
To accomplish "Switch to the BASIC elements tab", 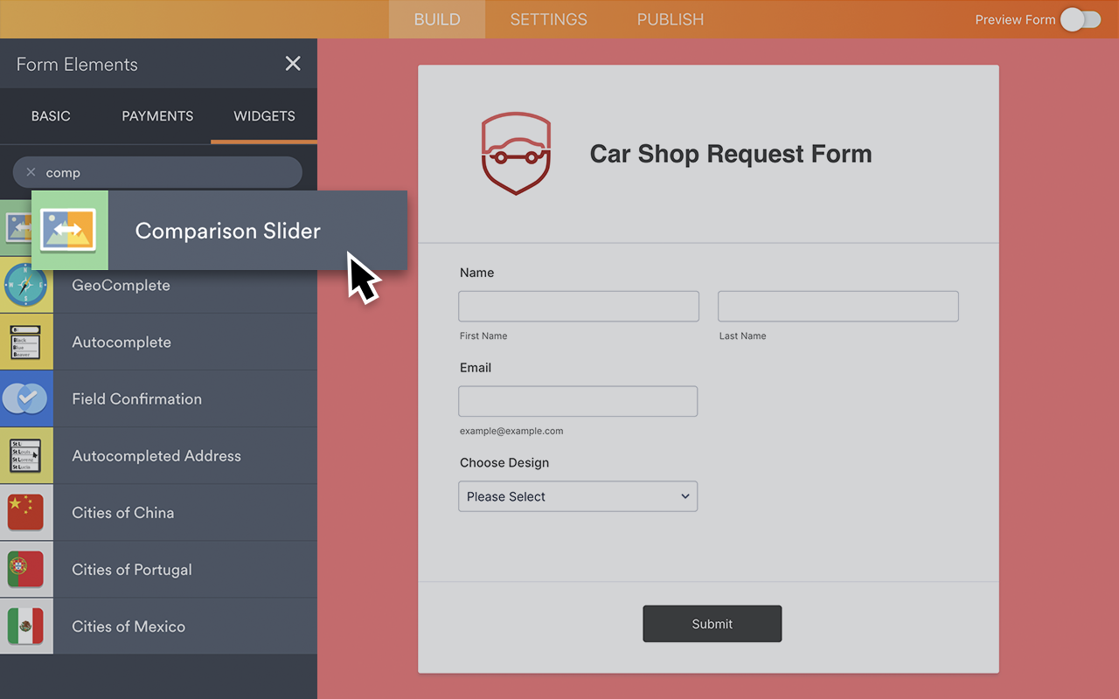I will pos(51,115).
